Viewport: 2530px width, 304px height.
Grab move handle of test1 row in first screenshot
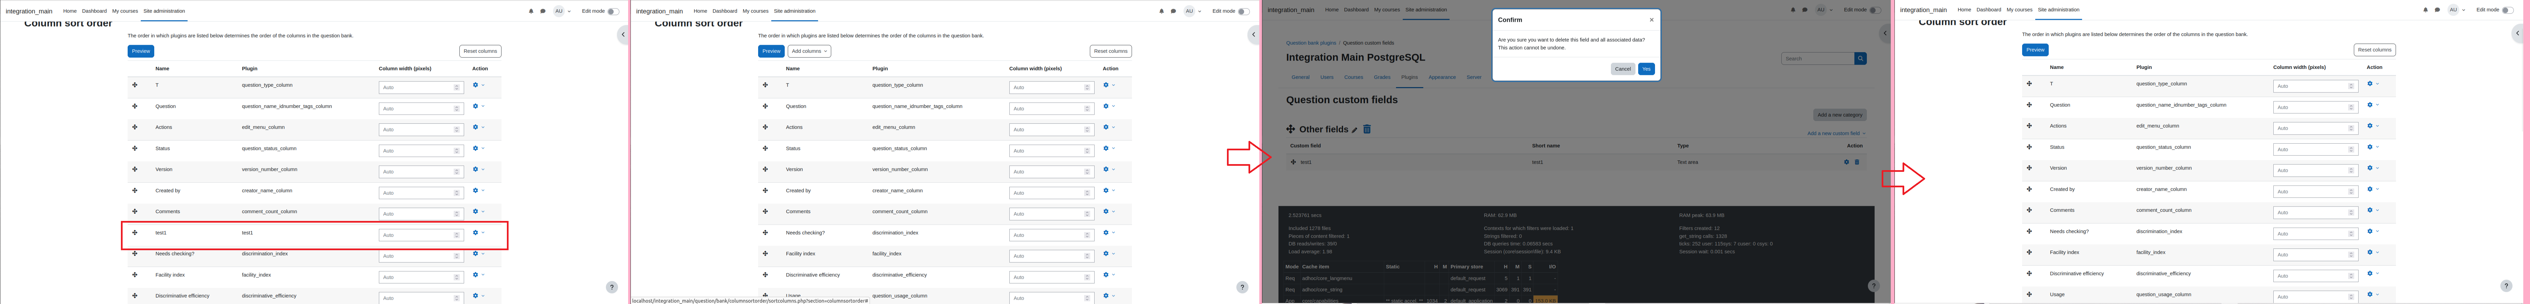click(x=135, y=232)
